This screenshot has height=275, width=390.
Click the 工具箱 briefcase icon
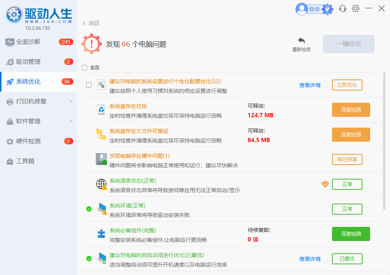(x=10, y=162)
